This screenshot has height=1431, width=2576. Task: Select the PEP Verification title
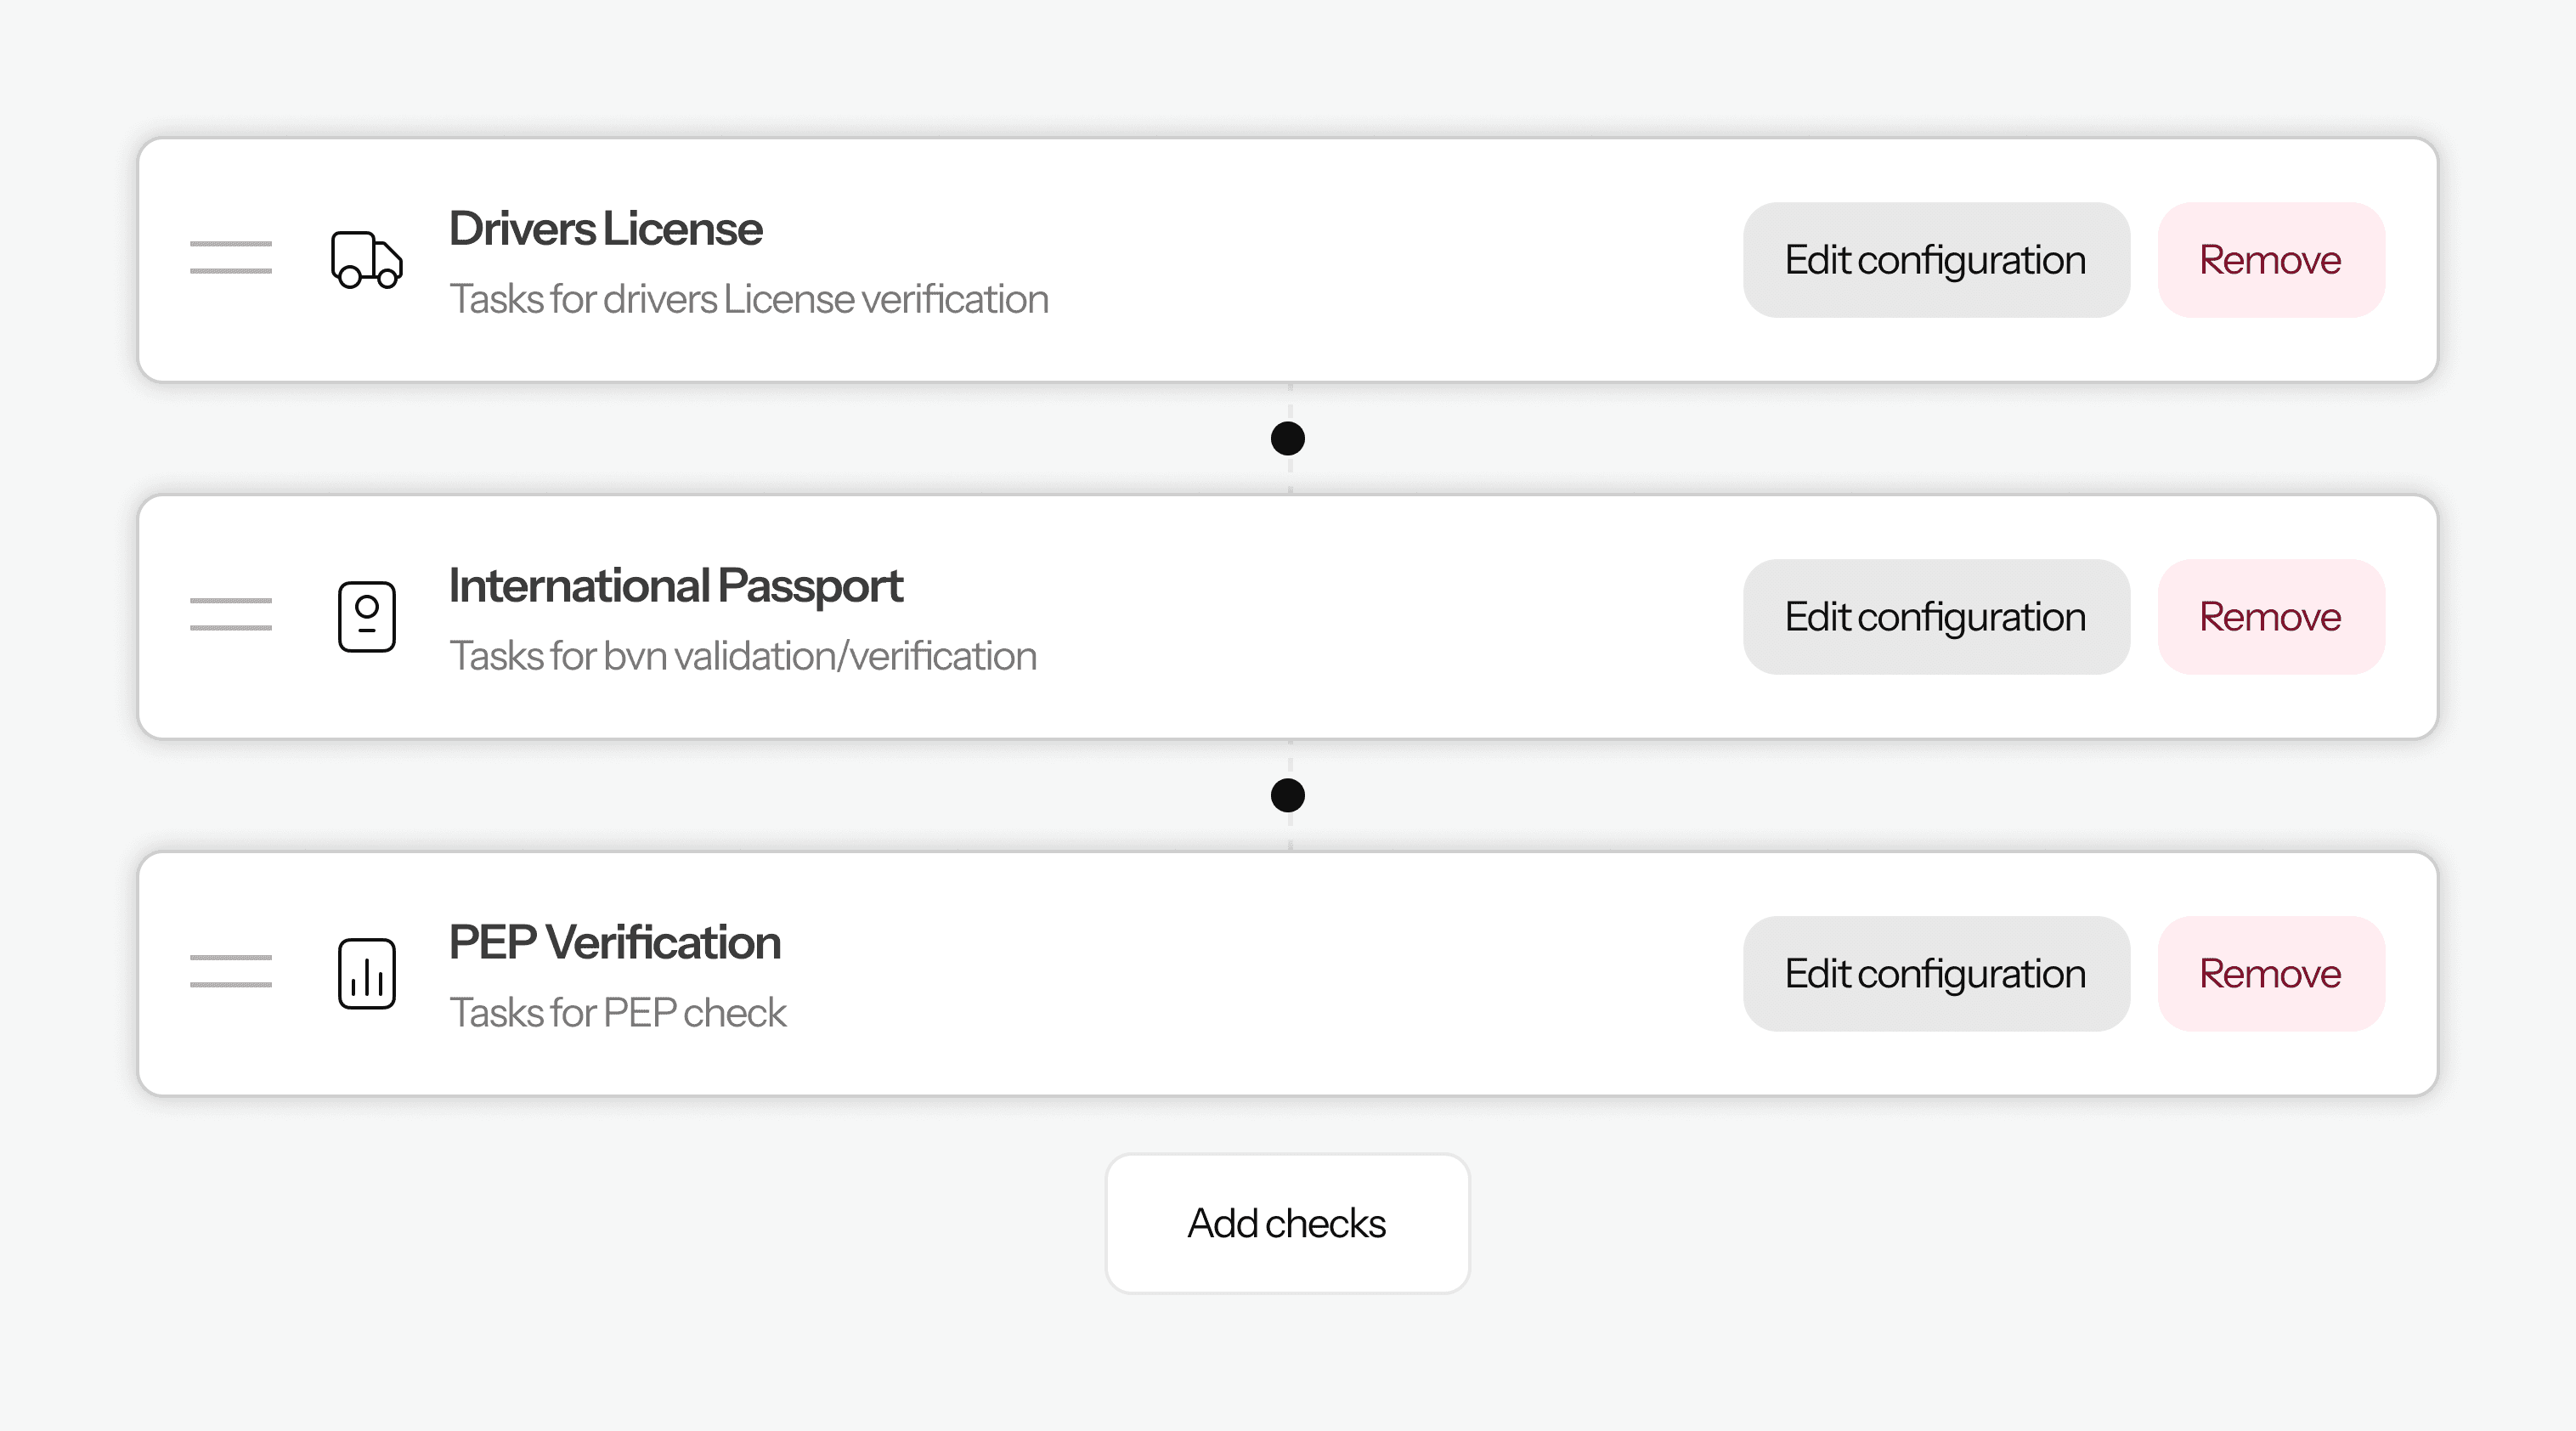pos(614,942)
